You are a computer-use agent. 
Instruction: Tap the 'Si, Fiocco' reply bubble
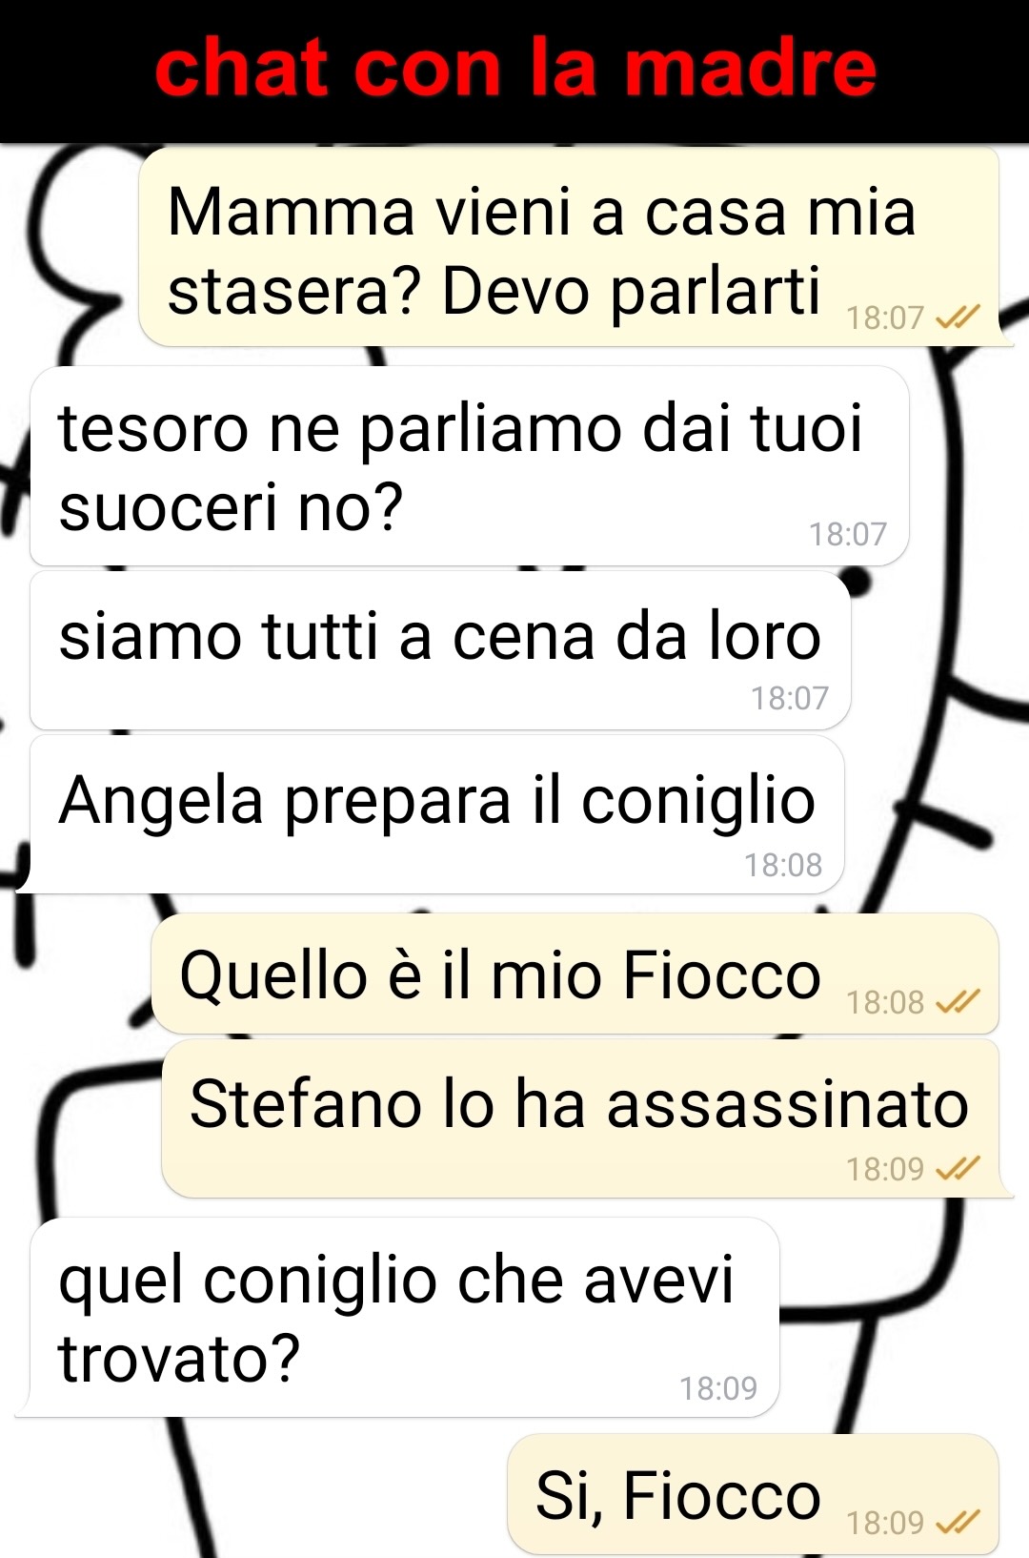pyautogui.click(x=754, y=1494)
